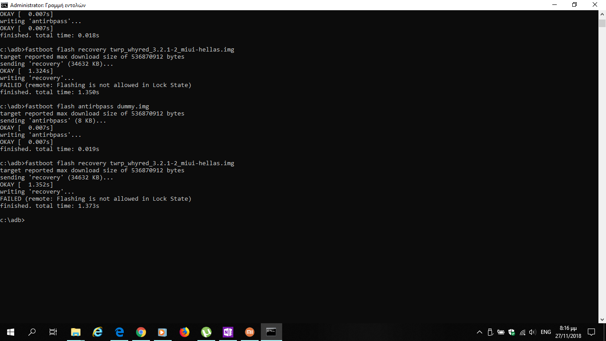Image resolution: width=606 pixels, height=341 pixels.
Task: Open OneNote from the taskbar
Action: (228, 332)
